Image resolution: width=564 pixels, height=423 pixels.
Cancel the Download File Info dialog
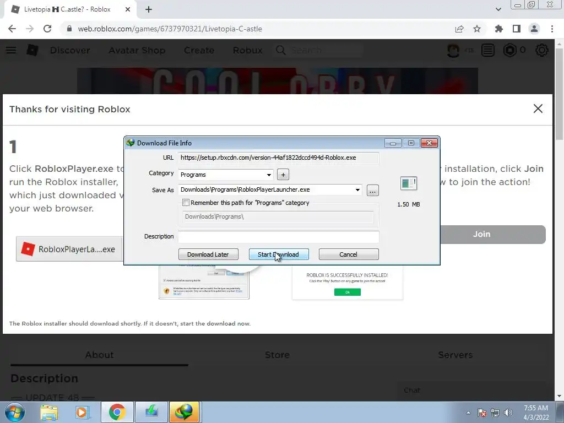(349, 254)
